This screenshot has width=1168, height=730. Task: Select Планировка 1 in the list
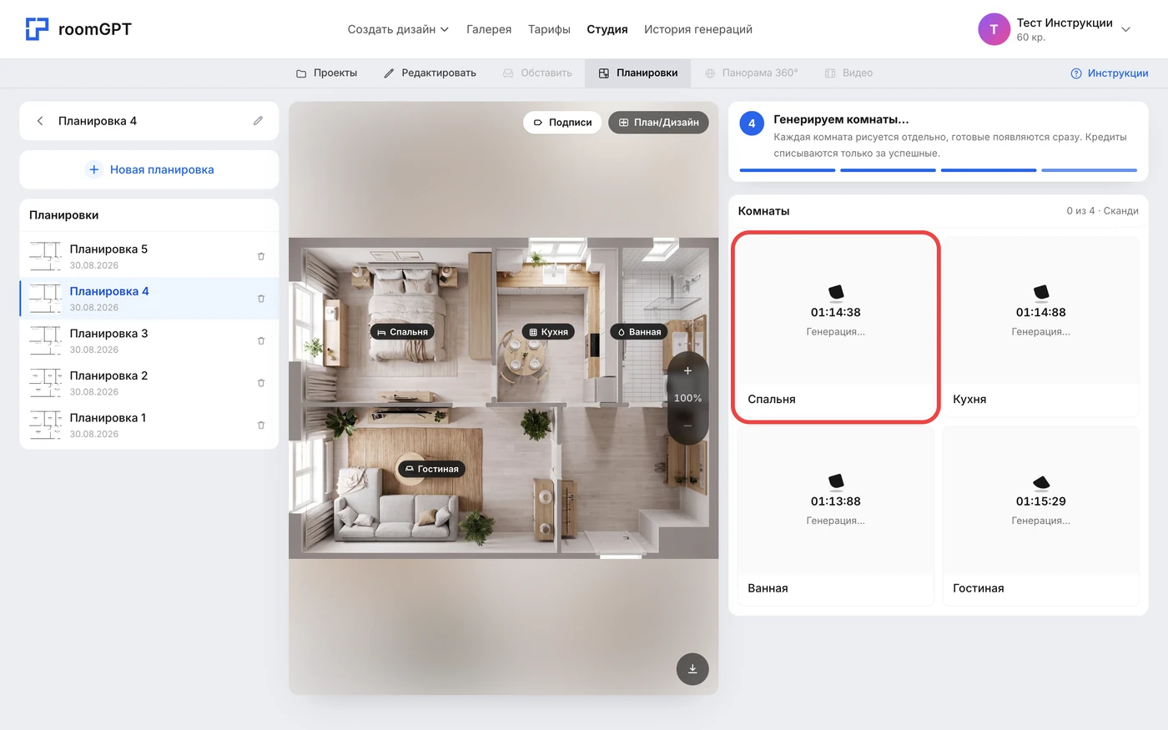tap(149, 425)
